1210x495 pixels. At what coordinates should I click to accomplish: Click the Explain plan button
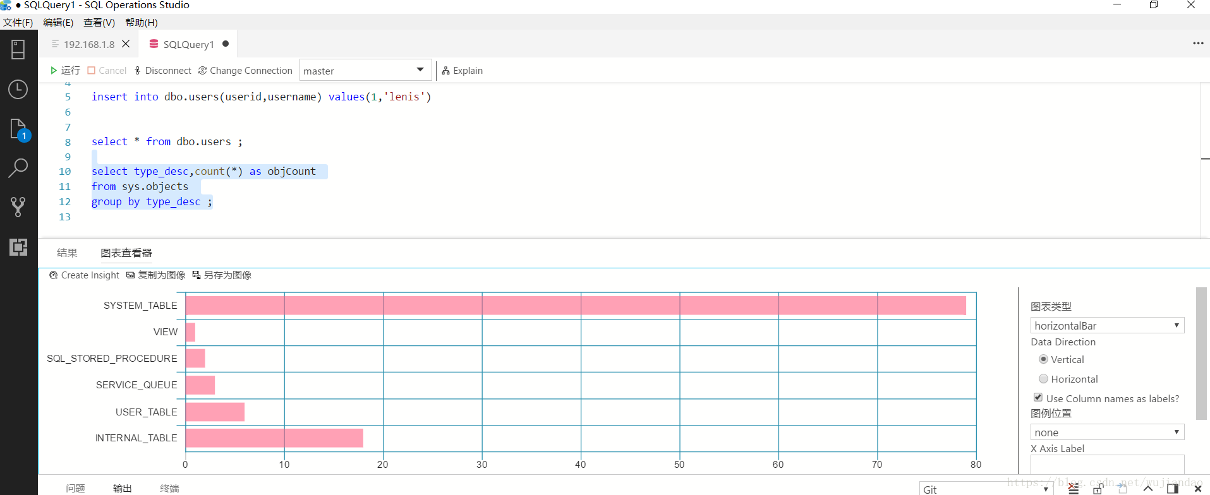pos(462,71)
